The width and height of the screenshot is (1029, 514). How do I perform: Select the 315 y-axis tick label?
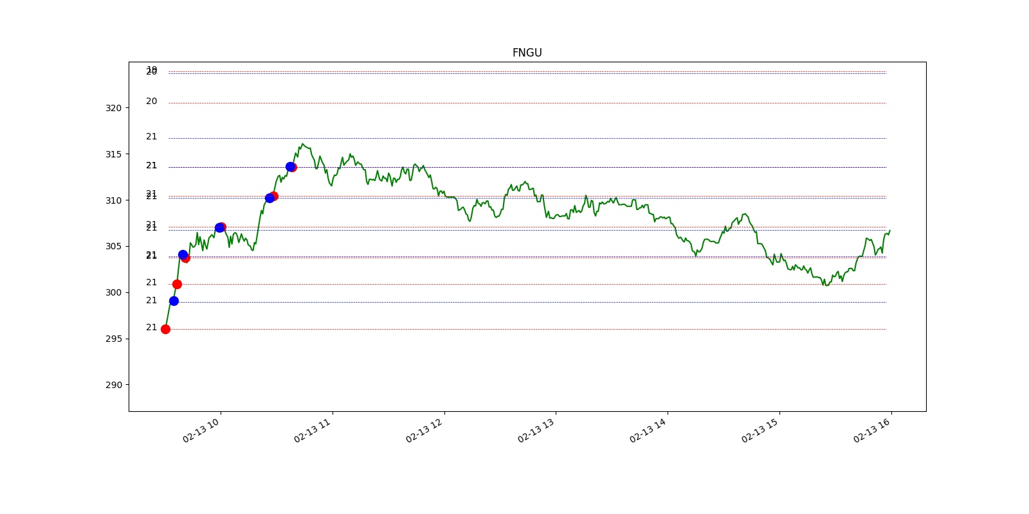(113, 154)
